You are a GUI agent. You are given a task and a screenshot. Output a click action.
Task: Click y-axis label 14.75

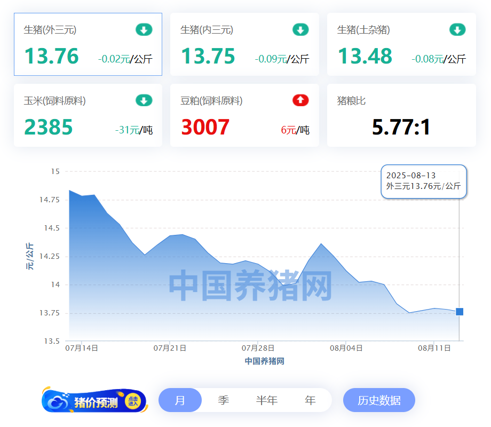[49, 200]
